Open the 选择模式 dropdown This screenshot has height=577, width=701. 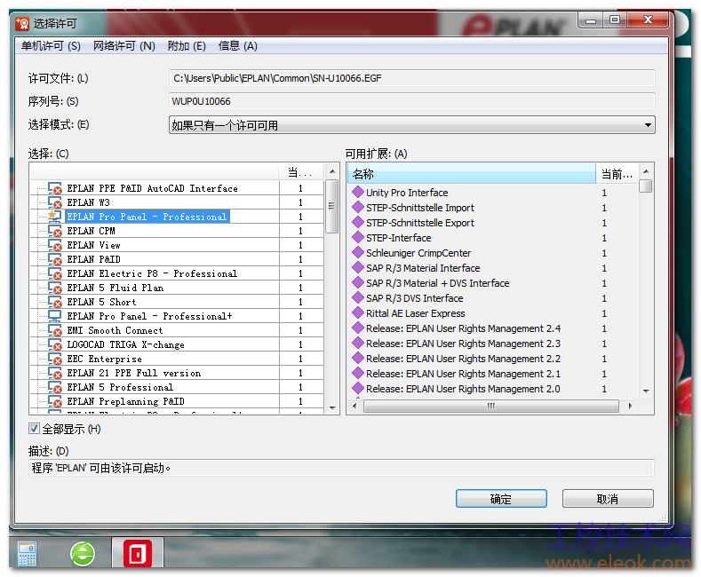[411, 125]
